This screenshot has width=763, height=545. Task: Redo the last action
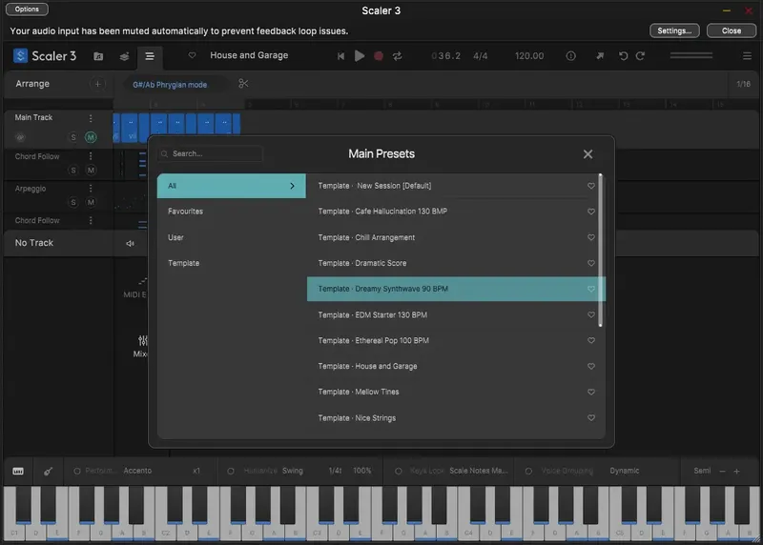[640, 56]
